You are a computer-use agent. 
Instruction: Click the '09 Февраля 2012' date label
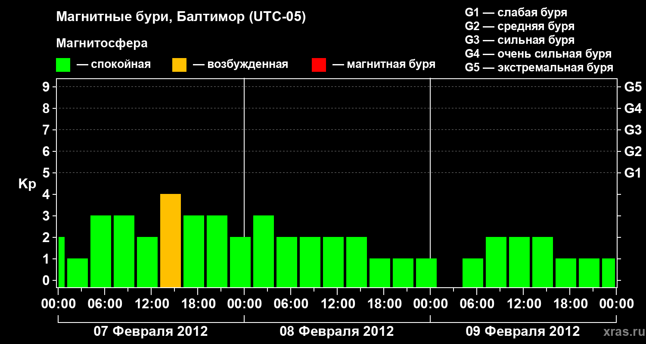tap(523, 332)
